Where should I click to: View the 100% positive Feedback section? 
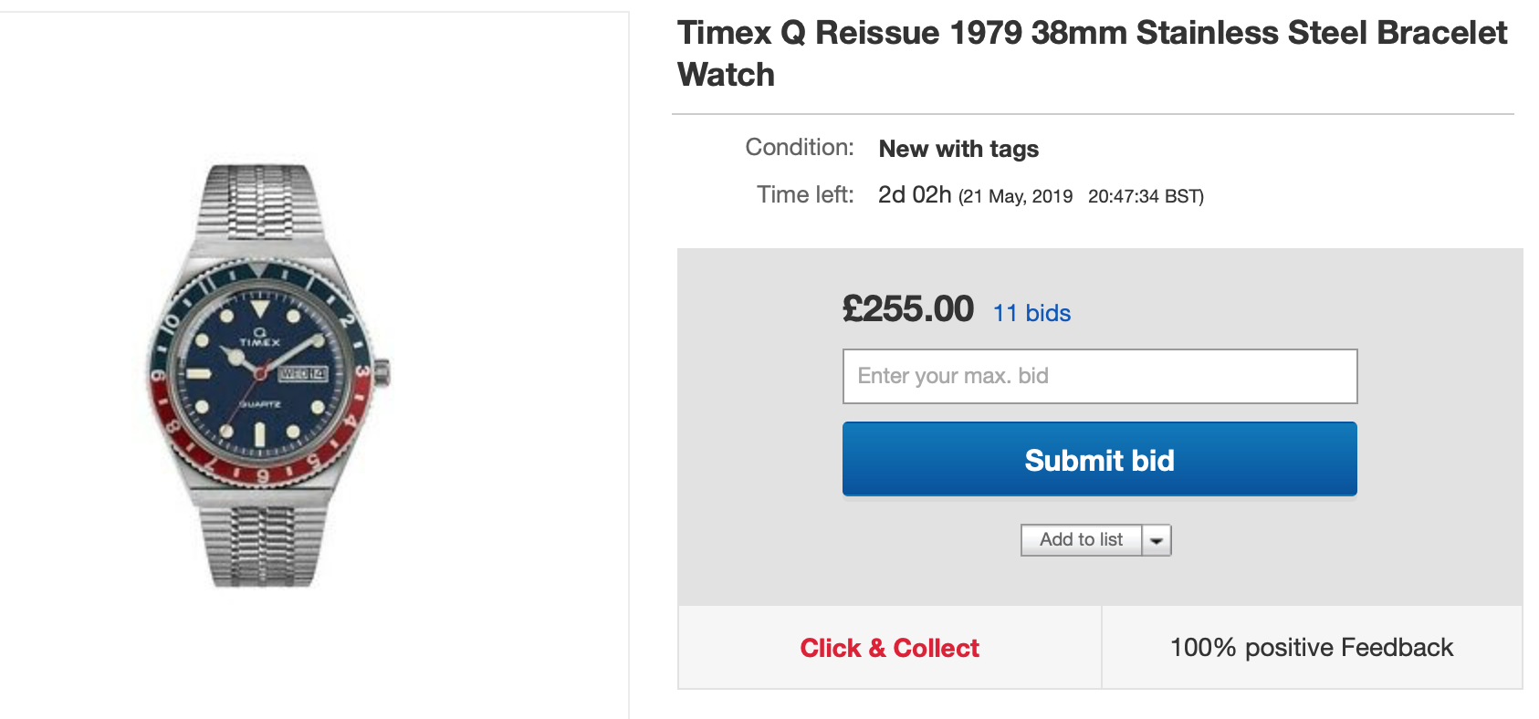coord(1311,648)
